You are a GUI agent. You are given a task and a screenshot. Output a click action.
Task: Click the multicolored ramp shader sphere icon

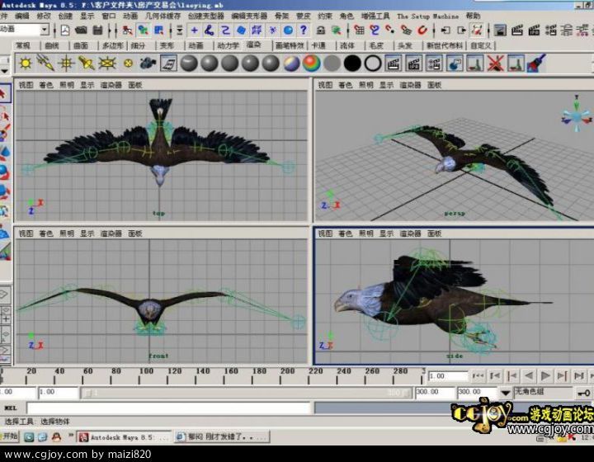[x=311, y=63]
